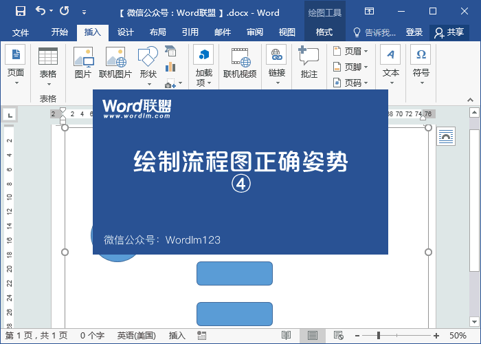
Task: Undo the last action
Action: pos(40,11)
